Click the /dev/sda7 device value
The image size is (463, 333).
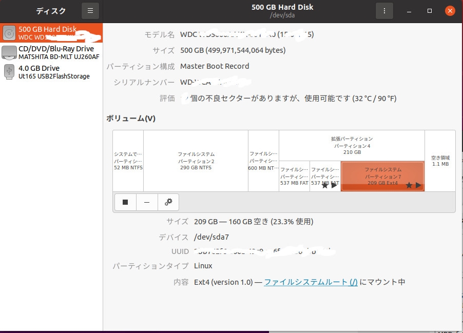tap(211, 237)
